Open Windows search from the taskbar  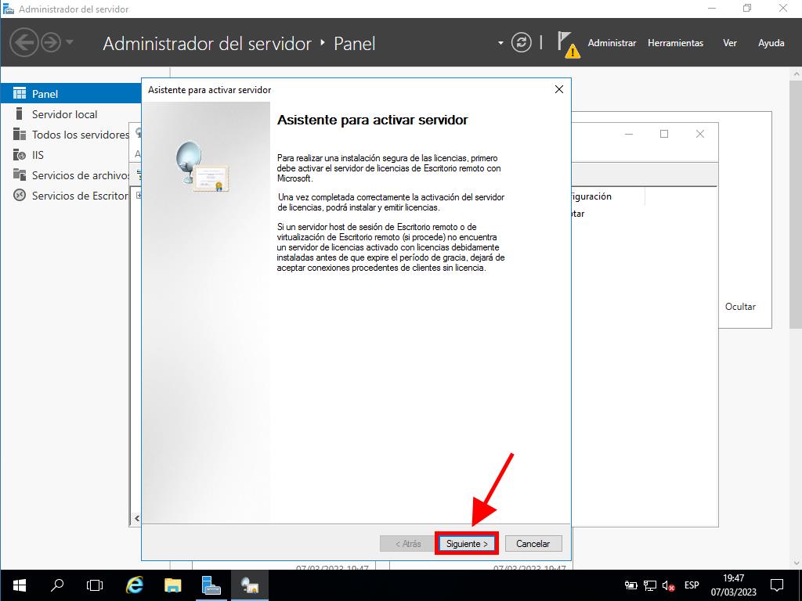[x=57, y=585]
